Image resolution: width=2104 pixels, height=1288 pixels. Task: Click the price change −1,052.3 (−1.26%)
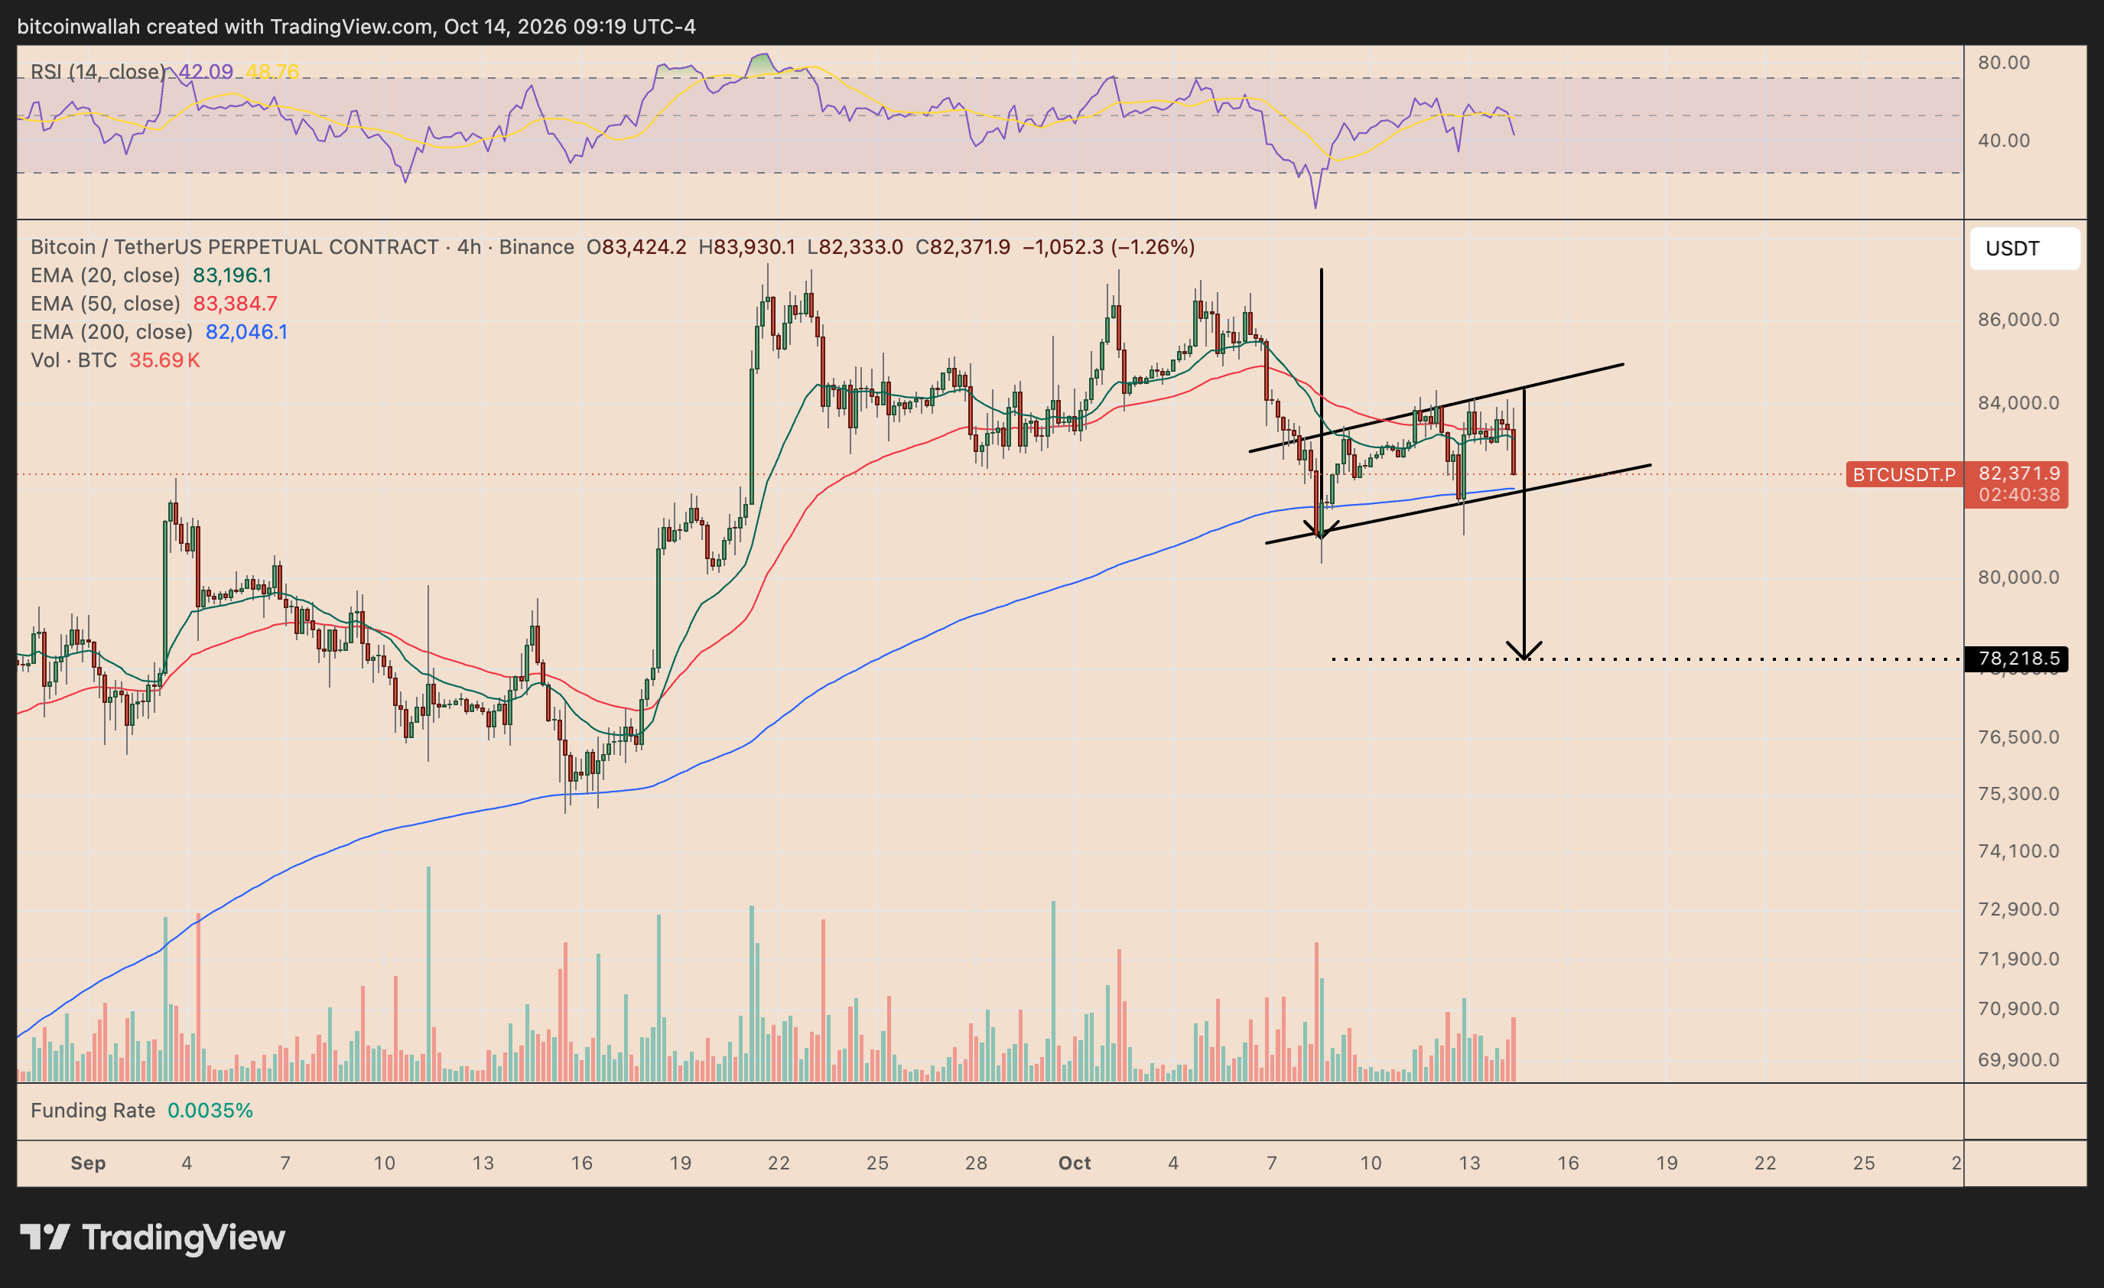point(1108,247)
